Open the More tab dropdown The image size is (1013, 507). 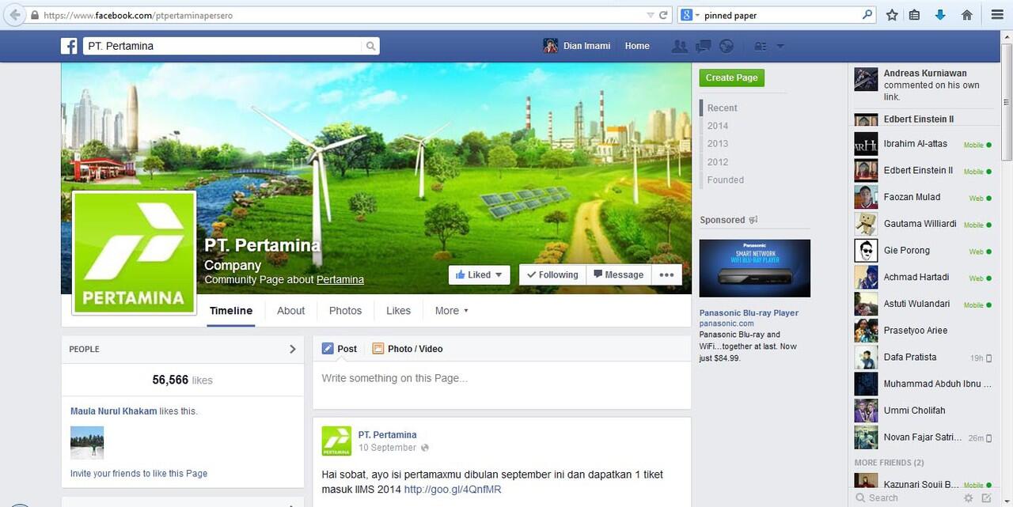coord(452,311)
